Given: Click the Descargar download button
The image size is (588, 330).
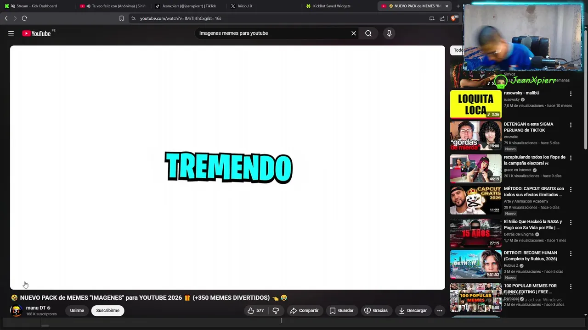Looking at the screenshot, I should click(413, 310).
